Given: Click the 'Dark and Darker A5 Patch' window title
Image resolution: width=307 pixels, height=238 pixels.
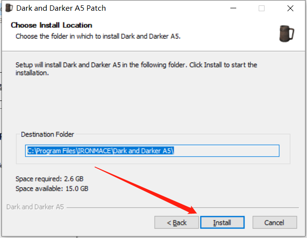Looking at the screenshot, I should [x=61, y=8].
